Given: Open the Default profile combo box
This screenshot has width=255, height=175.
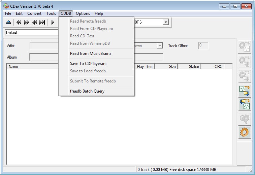Looking at the screenshot, I should [32, 33].
